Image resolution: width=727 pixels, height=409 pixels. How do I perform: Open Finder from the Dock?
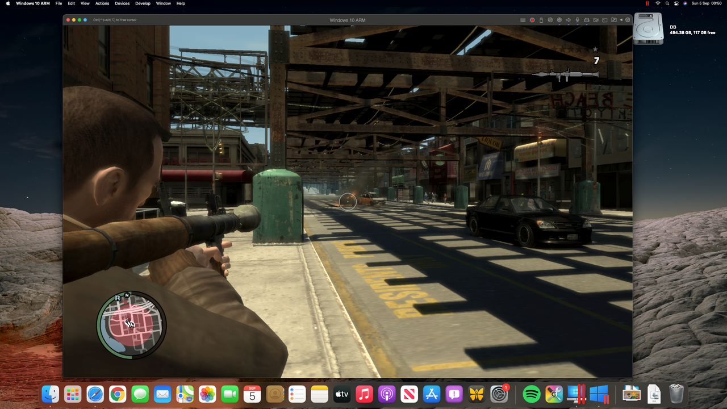click(51, 394)
